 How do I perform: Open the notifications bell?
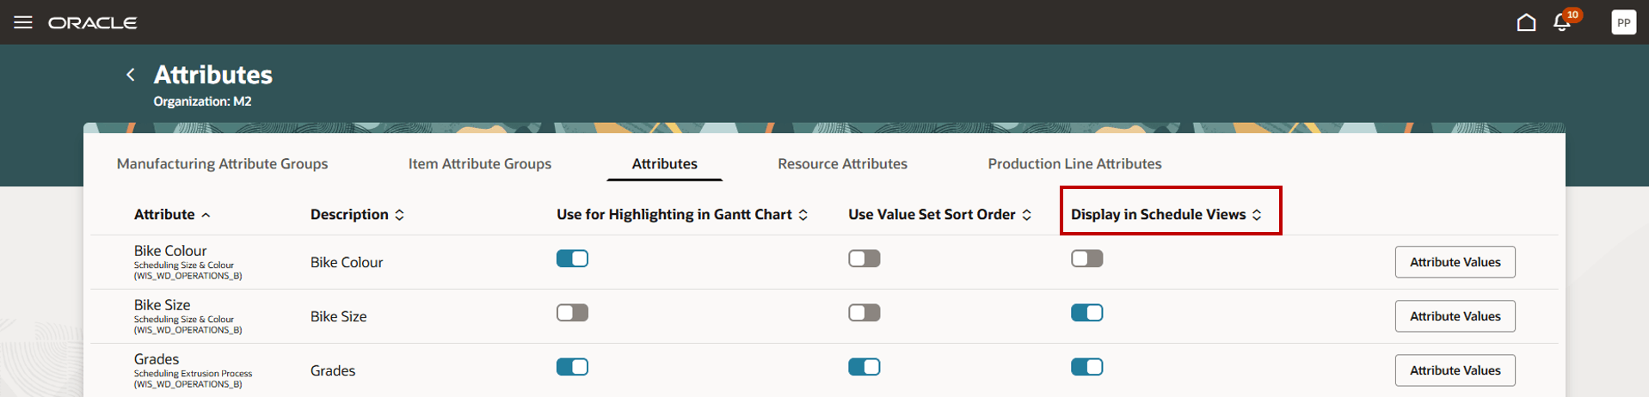[1562, 22]
